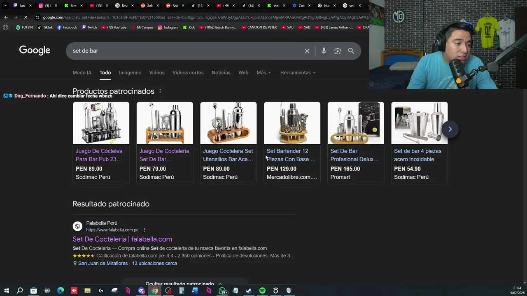This screenshot has width=527, height=296.
Task: Select the Videos cortos tab
Action: pyautogui.click(x=188, y=73)
